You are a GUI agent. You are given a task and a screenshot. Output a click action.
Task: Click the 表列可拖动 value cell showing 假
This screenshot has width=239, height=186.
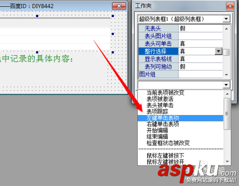click(x=200, y=66)
